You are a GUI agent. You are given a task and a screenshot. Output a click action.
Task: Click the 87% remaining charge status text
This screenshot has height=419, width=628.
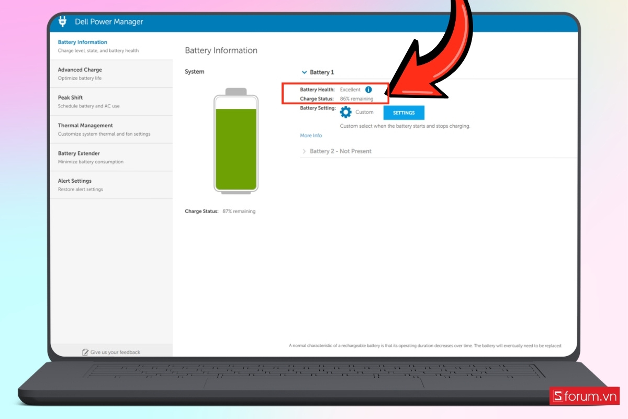pos(239,212)
